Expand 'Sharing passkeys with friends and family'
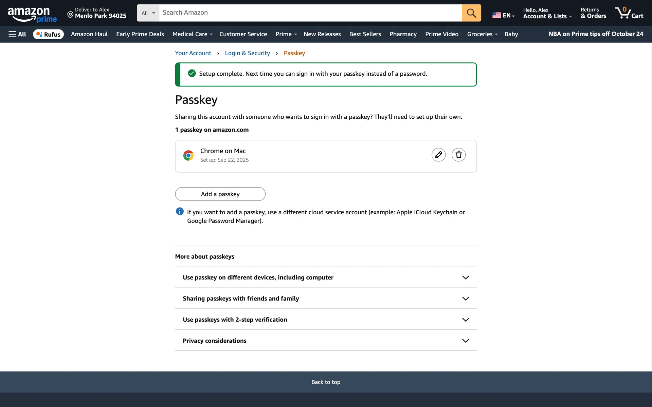 pyautogui.click(x=465, y=298)
